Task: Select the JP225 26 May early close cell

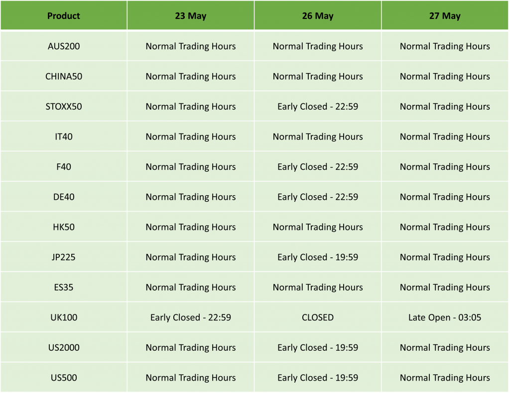Action: pyautogui.click(x=318, y=257)
